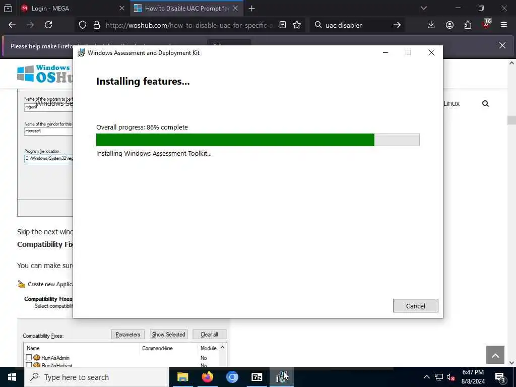Open the clock showing 6:47 PM
Image resolution: width=516 pixels, height=387 pixels.
tap(473, 377)
